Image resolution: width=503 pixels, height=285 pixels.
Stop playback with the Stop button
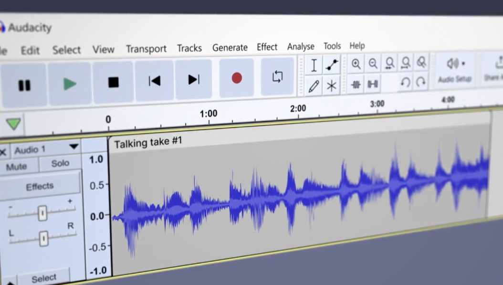coord(113,82)
